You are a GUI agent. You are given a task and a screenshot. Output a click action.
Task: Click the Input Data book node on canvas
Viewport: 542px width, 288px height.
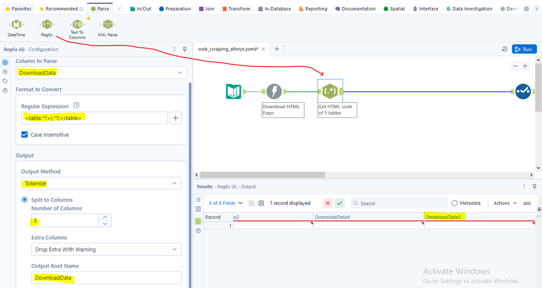[234, 92]
